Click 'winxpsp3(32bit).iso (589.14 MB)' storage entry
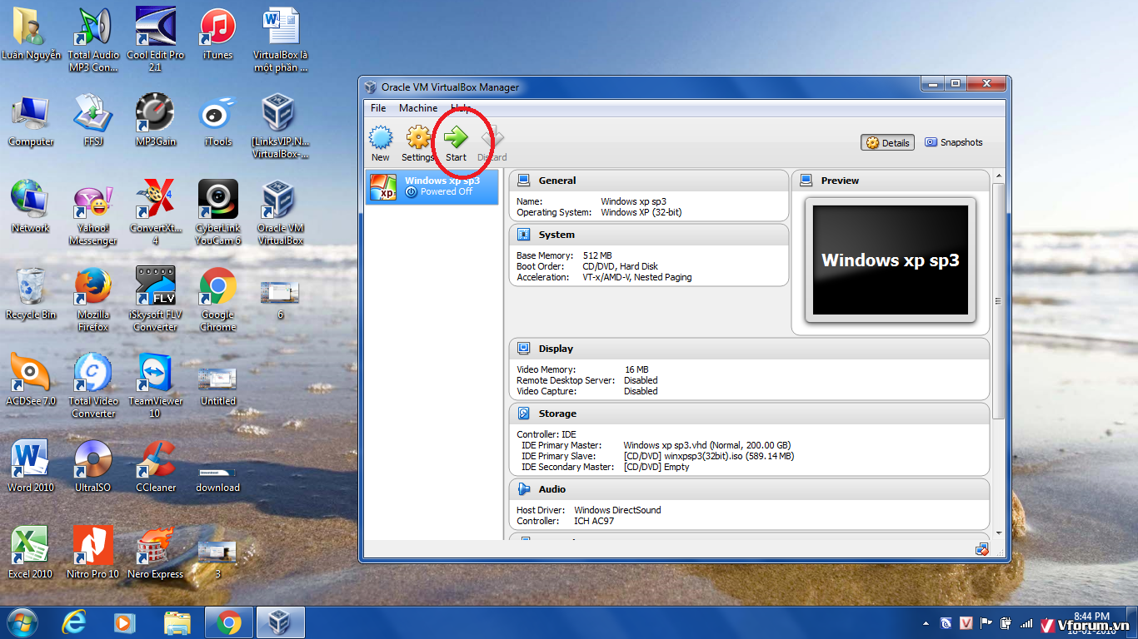 point(709,456)
